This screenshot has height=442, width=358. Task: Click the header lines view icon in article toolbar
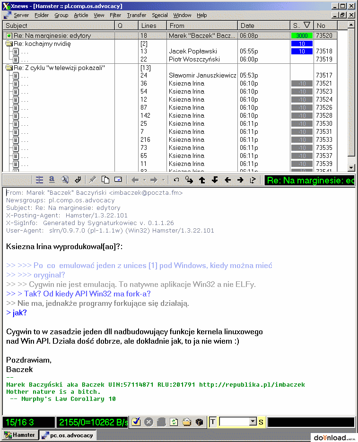coord(39,180)
